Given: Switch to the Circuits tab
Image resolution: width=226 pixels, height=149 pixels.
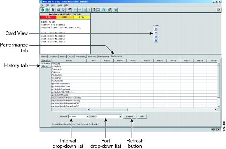Looking at the screenshot, I should point(71,57).
